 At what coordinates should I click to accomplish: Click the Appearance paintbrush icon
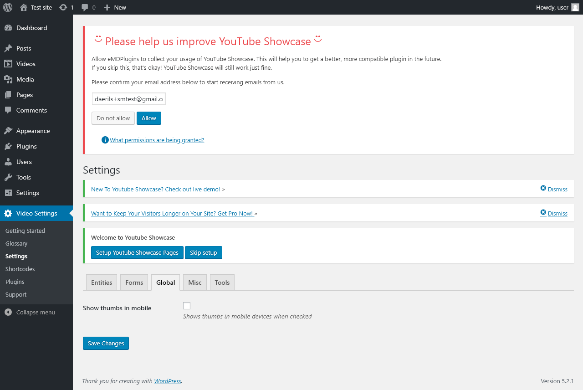point(8,131)
